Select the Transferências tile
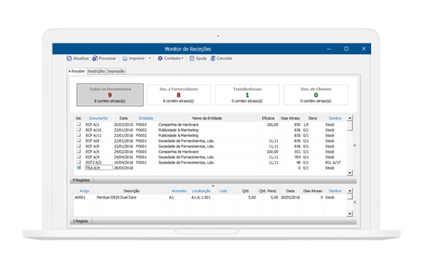The height and width of the screenshot is (263, 422). [247, 95]
